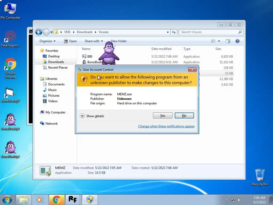The width and height of the screenshot is (273, 205).
Task: Select Desktop in the navigation pane
Action: point(54,56)
